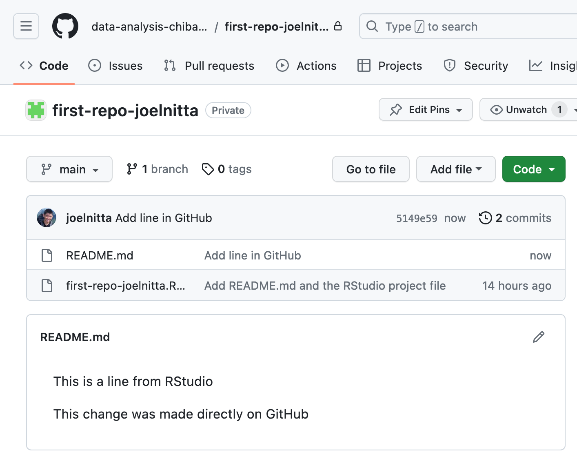Open the Add file dropdown

(455, 169)
